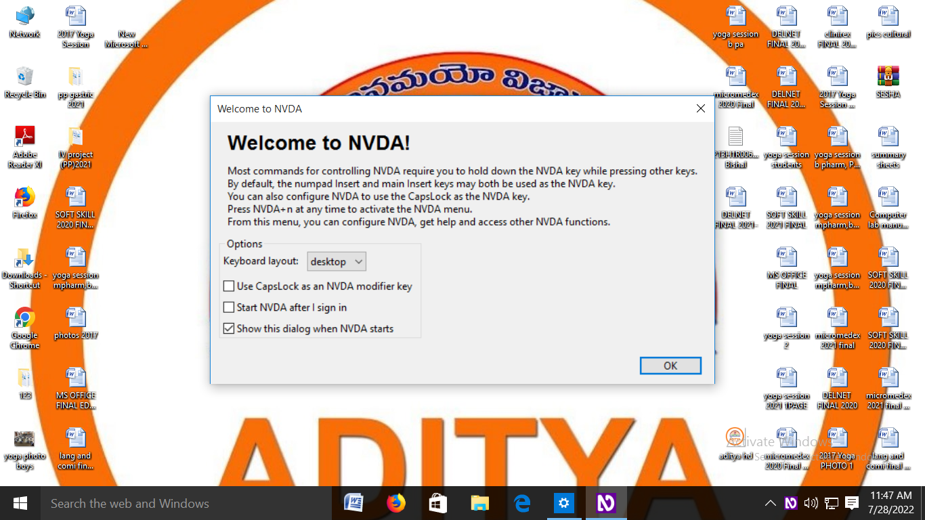Select the Firefox desktop shortcut
925x520 pixels.
coord(25,202)
